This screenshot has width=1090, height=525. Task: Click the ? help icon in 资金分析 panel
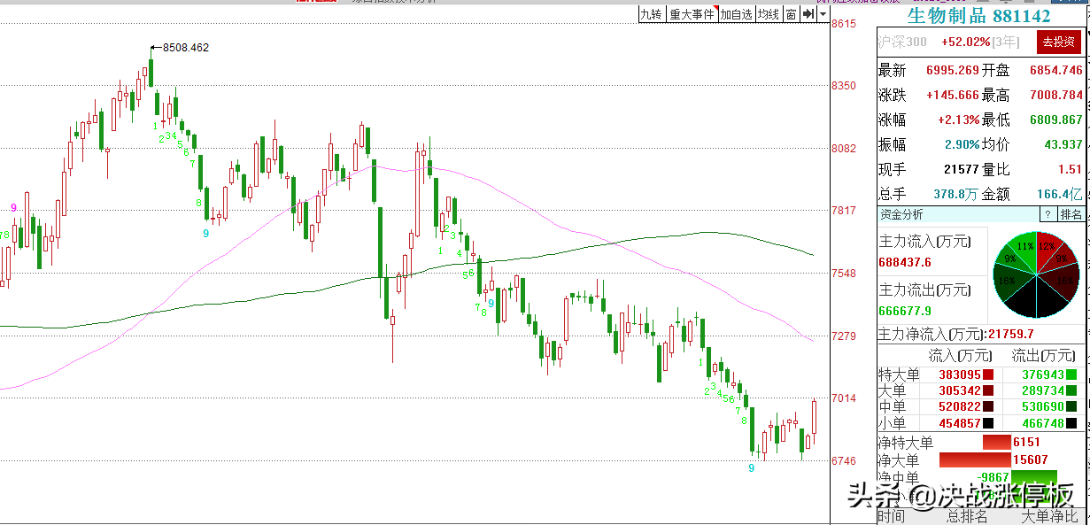1047,214
